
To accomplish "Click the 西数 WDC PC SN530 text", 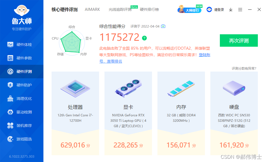I will pyautogui.click(x=234, y=120).
